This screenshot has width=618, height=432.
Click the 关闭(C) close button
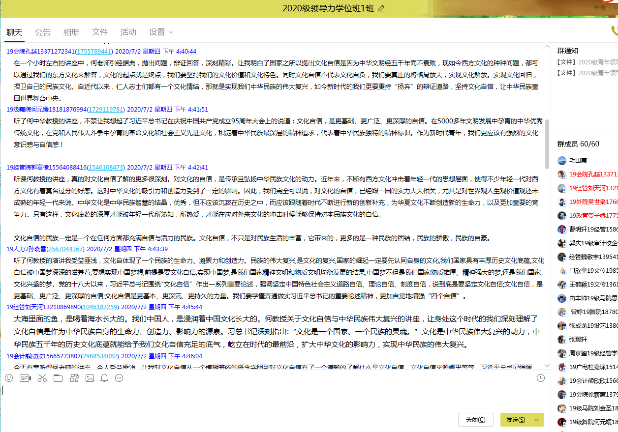tap(475, 420)
